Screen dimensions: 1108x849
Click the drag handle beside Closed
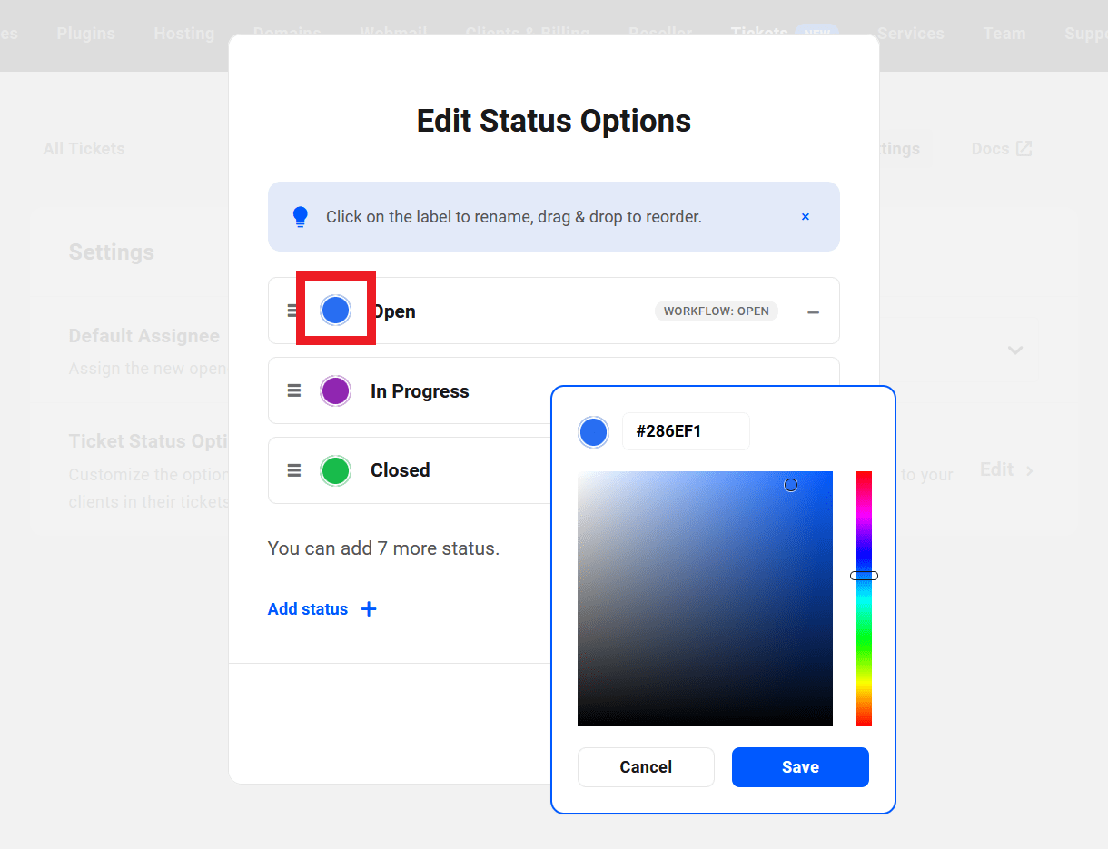tap(293, 470)
